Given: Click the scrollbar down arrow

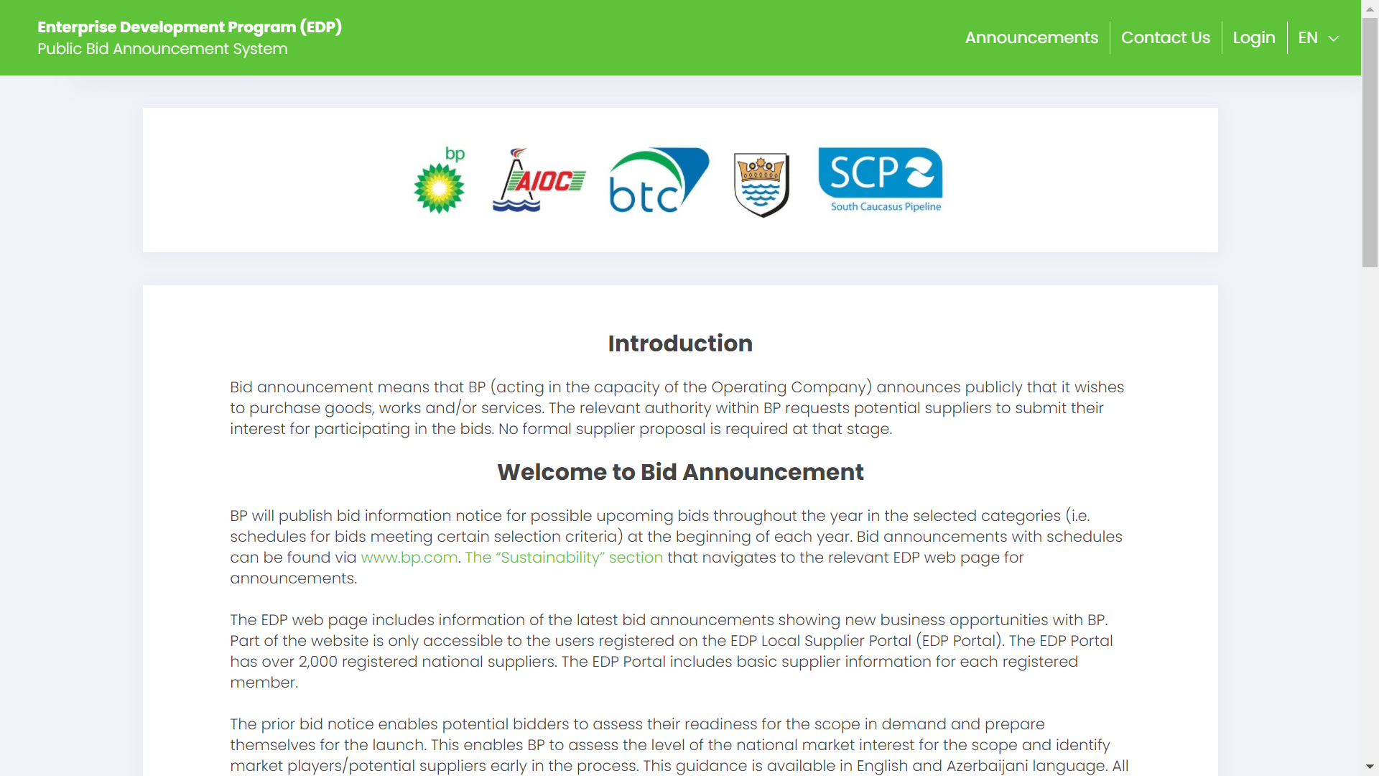Looking at the screenshot, I should pos(1370,767).
